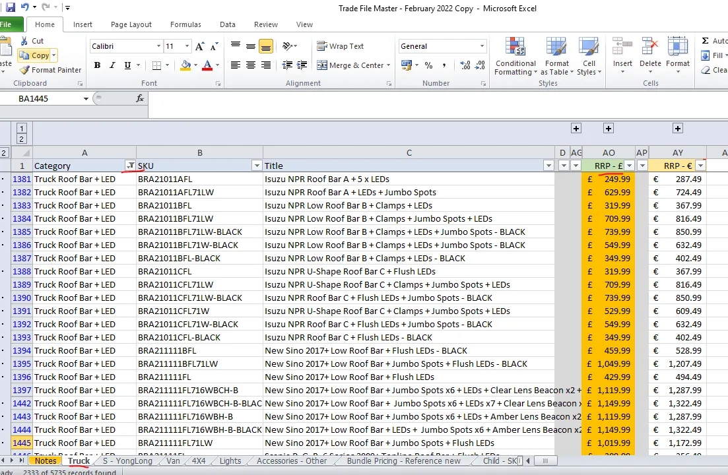Save the workbook with the floppy icon

click(x=10, y=7)
